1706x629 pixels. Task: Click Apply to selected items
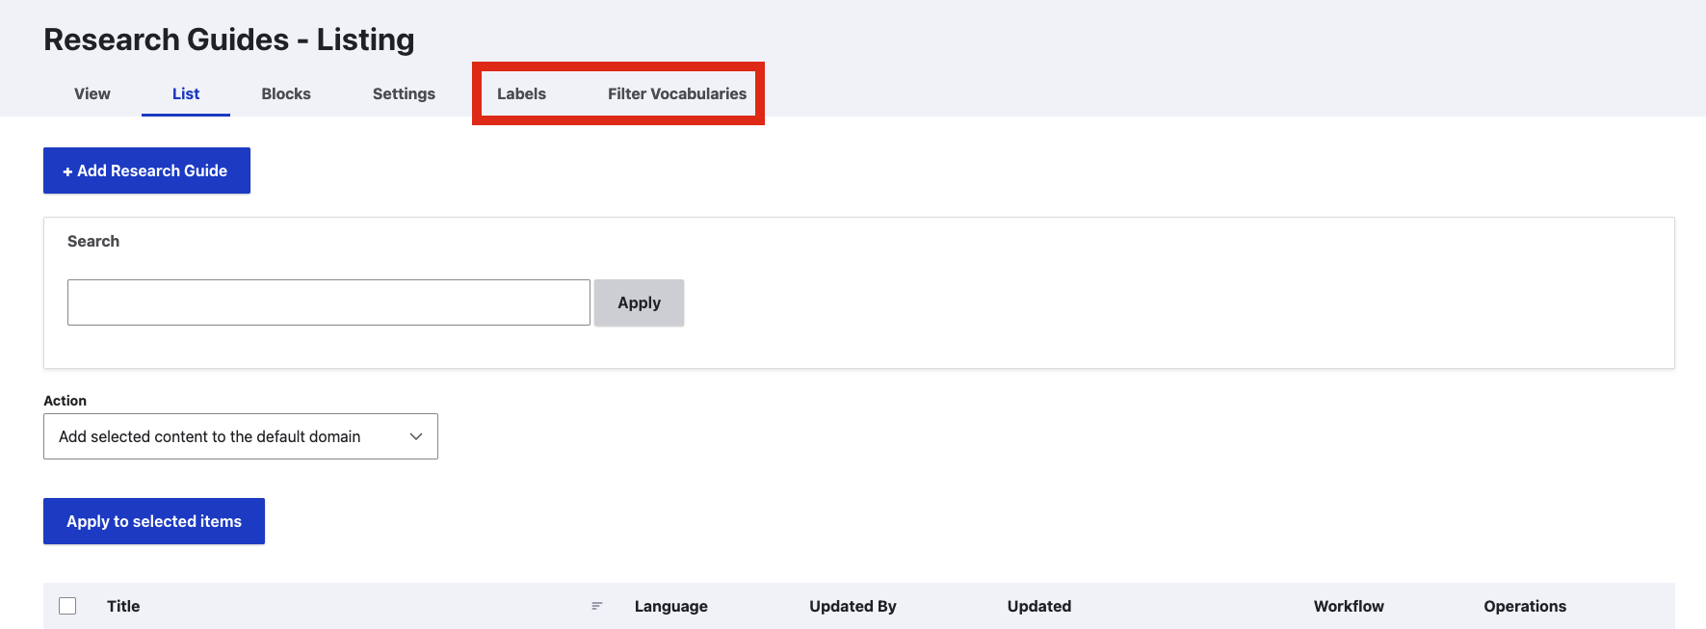pyautogui.click(x=154, y=521)
